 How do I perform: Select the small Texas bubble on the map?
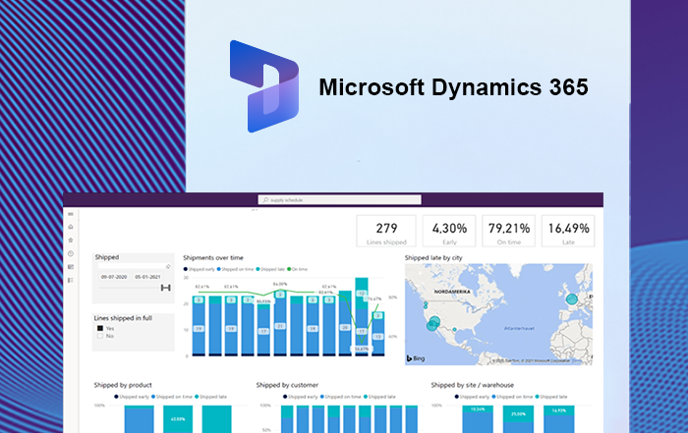click(454, 329)
